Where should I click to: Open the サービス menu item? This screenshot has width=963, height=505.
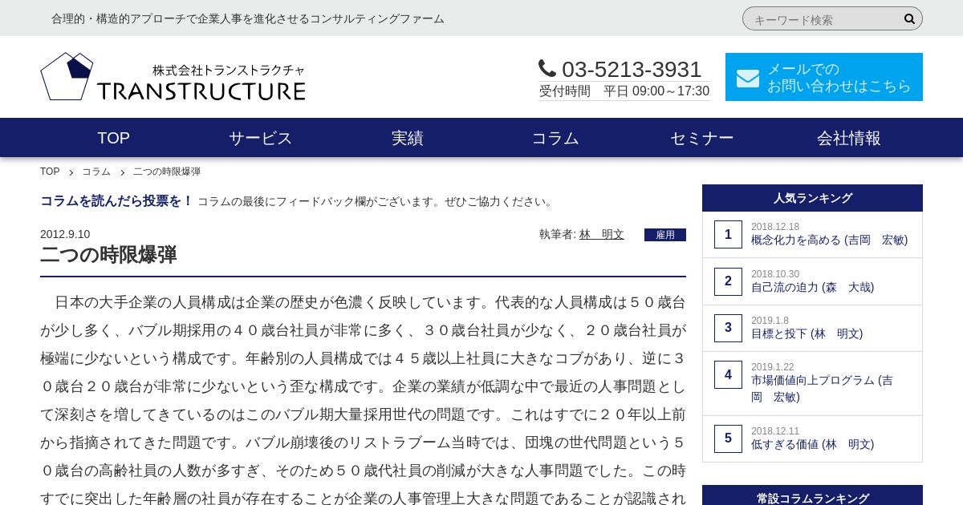pos(261,138)
